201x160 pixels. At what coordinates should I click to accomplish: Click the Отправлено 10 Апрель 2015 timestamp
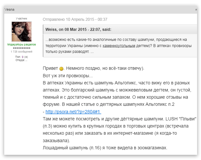(75, 19)
